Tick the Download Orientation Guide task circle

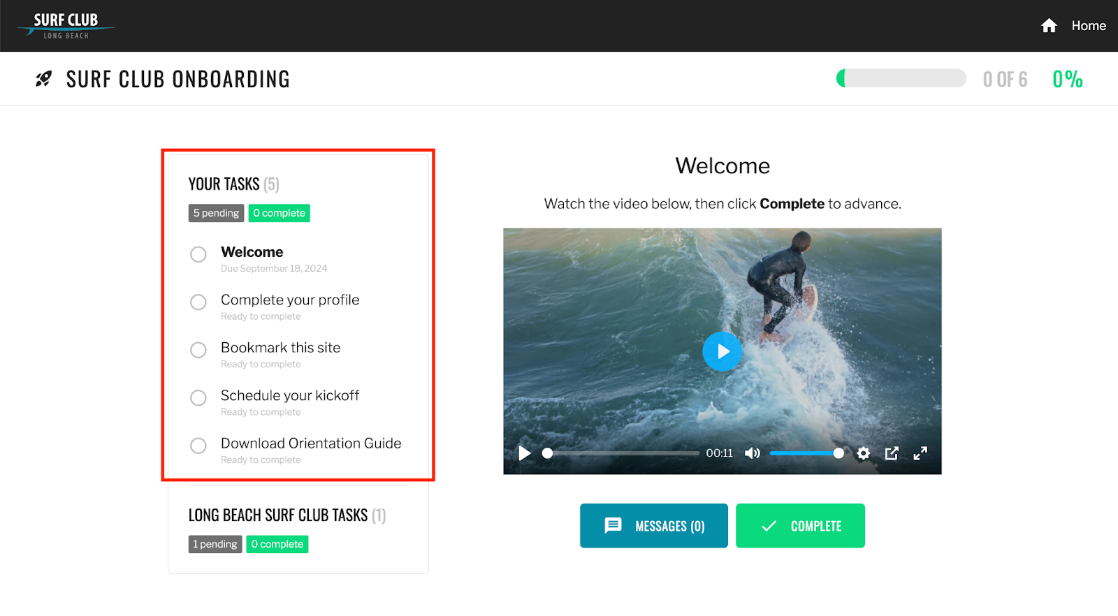198,446
